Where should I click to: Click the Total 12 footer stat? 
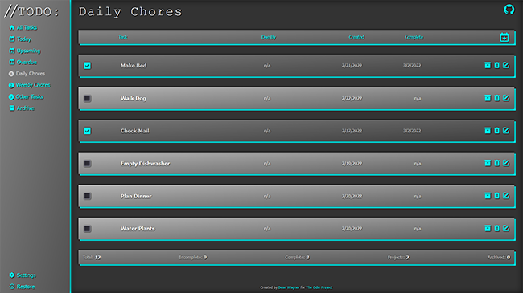(x=92, y=258)
